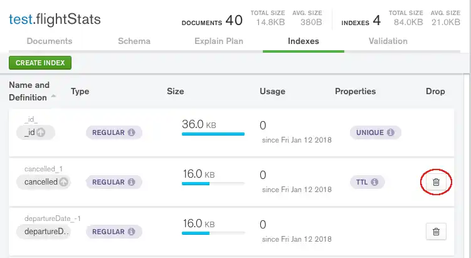Sort indexes by Usage column header
This screenshot has height=258, width=471.
coord(272,92)
